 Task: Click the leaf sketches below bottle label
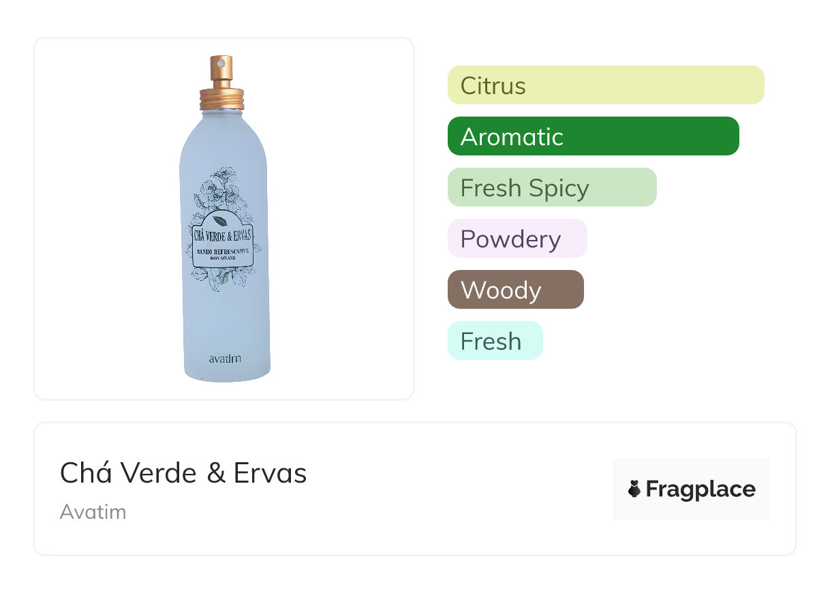(222, 278)
